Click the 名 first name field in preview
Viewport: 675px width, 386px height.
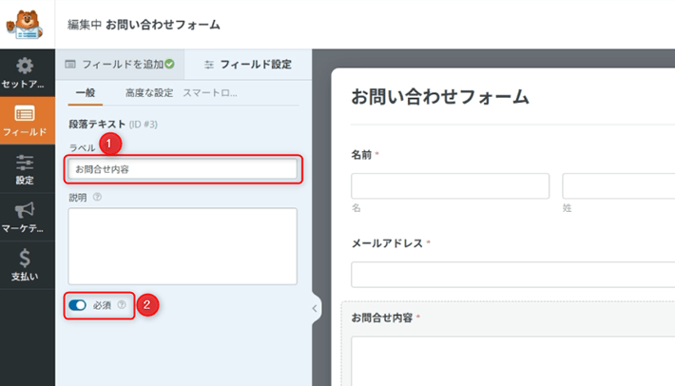tap(450, 186)
